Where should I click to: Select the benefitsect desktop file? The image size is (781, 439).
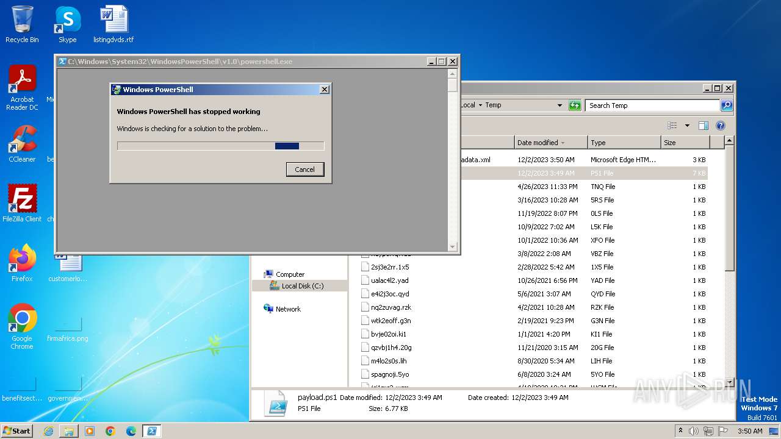coord(22,388)
